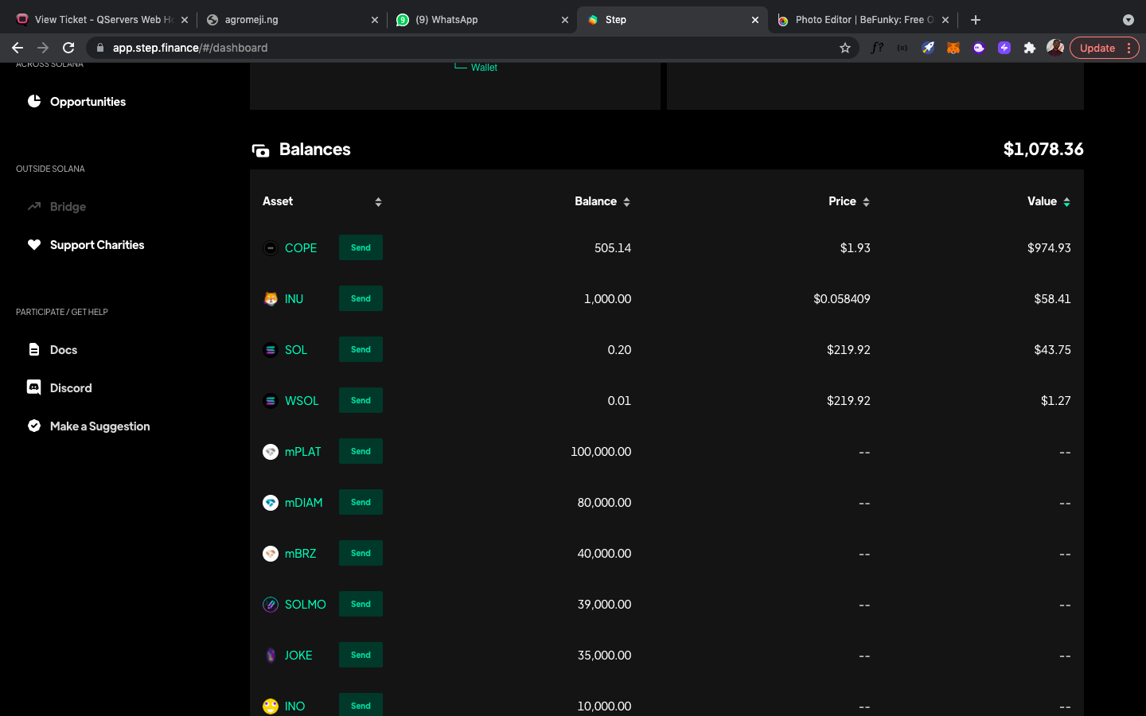Click the COPE value $974.93

click(1049, 248)
